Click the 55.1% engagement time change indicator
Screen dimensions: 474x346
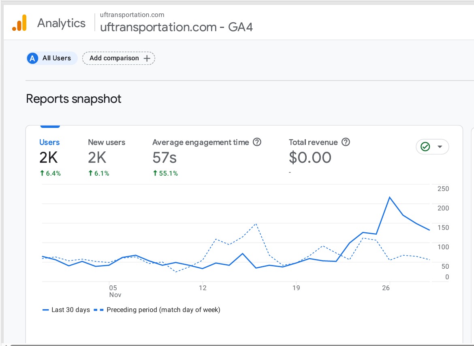coord(165,173)
